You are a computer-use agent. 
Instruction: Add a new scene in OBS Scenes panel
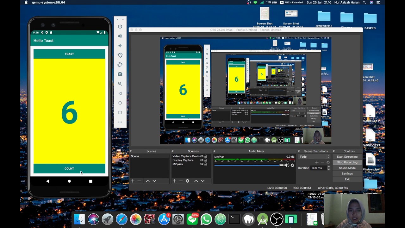pyautogui.click(x=133, y=181)
